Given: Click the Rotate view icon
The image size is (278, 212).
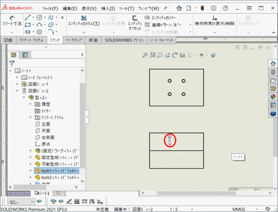Looking at the screenshot, I should point(175,55).
